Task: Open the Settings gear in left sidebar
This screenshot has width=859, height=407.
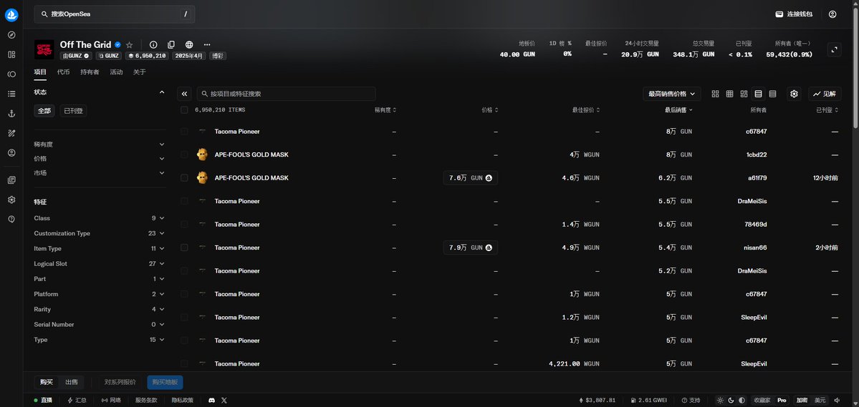Action: point(11,200)
